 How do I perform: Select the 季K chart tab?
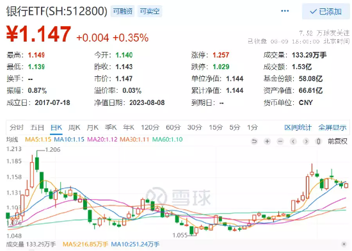click(x=111, y=127)
